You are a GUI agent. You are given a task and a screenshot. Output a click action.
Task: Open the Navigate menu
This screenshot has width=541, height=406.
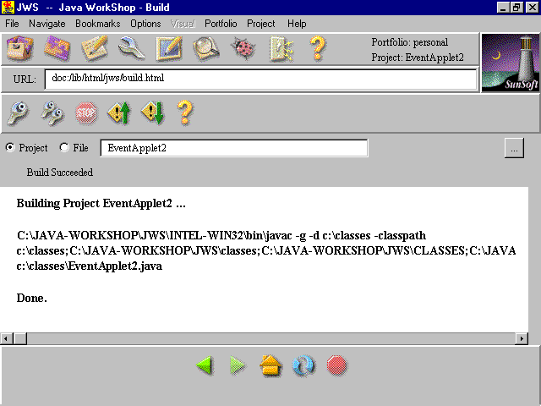pos(47,24)
